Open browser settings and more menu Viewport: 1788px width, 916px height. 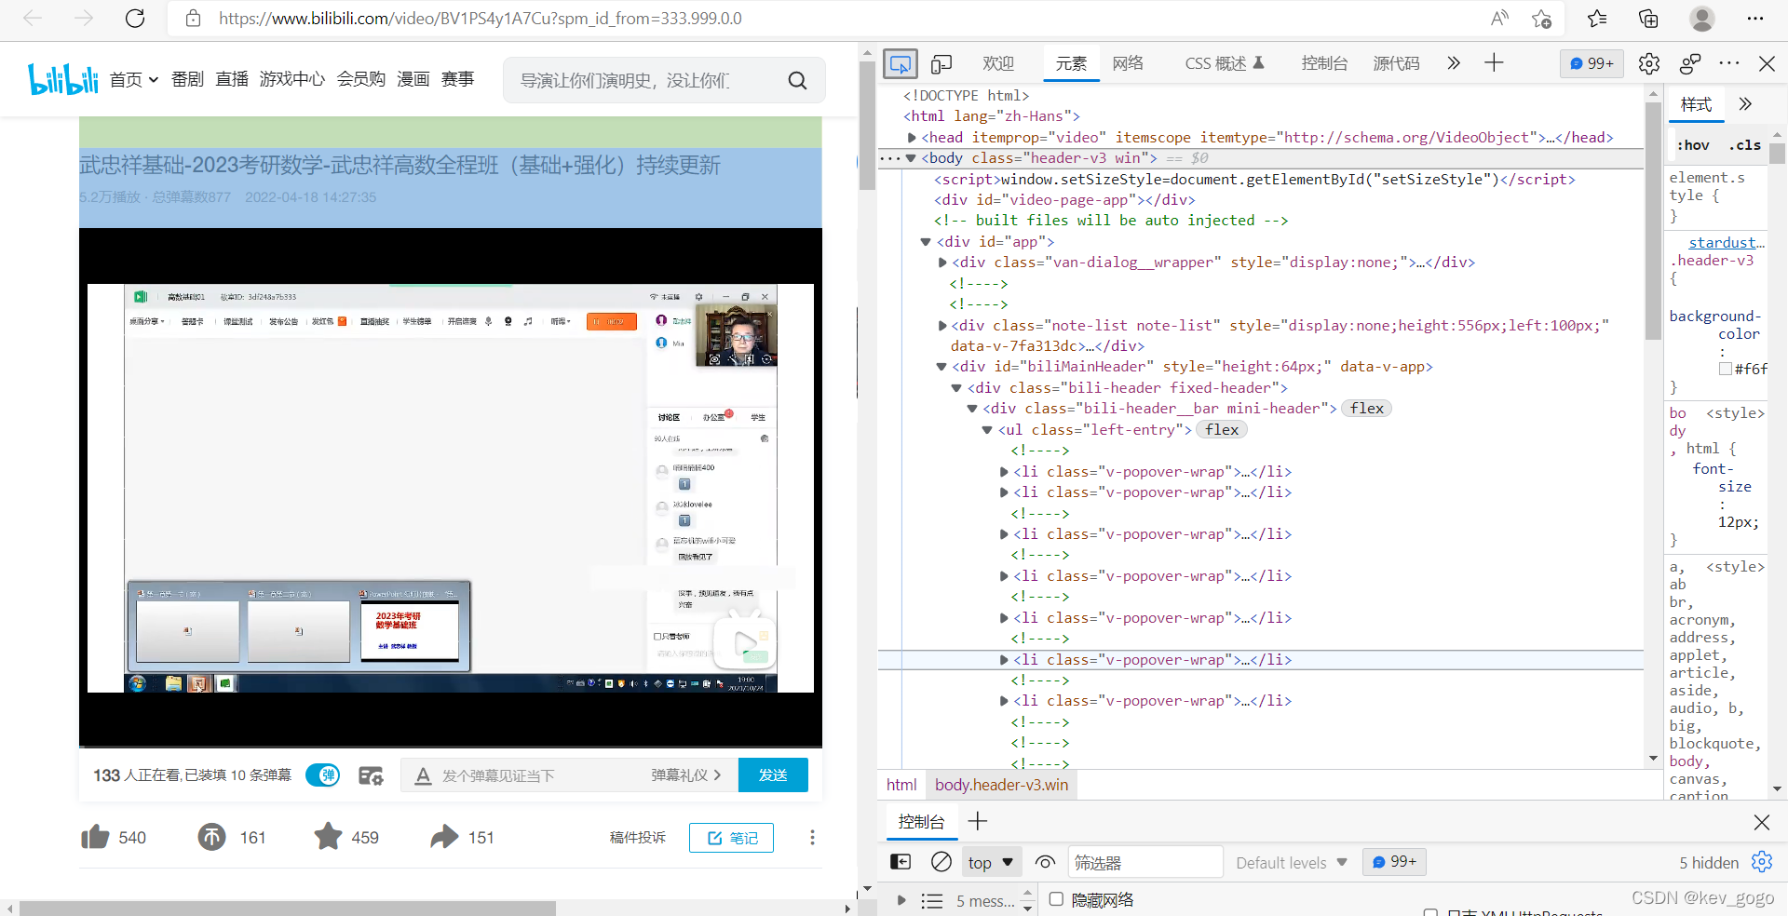[1755, 19]
